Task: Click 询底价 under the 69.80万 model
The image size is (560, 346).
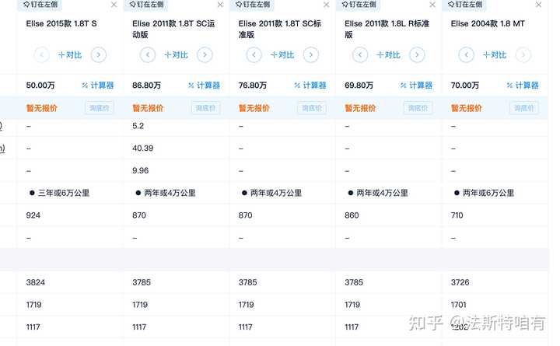Action: tap(418, 108)
